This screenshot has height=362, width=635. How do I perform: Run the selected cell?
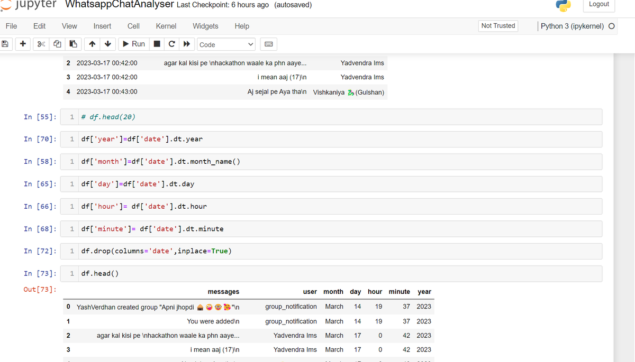click(x=133, y=44)
